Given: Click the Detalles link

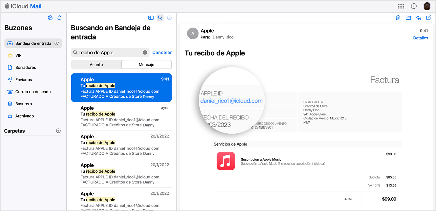Looking at the screenshot, I should [x=421, y=38].
